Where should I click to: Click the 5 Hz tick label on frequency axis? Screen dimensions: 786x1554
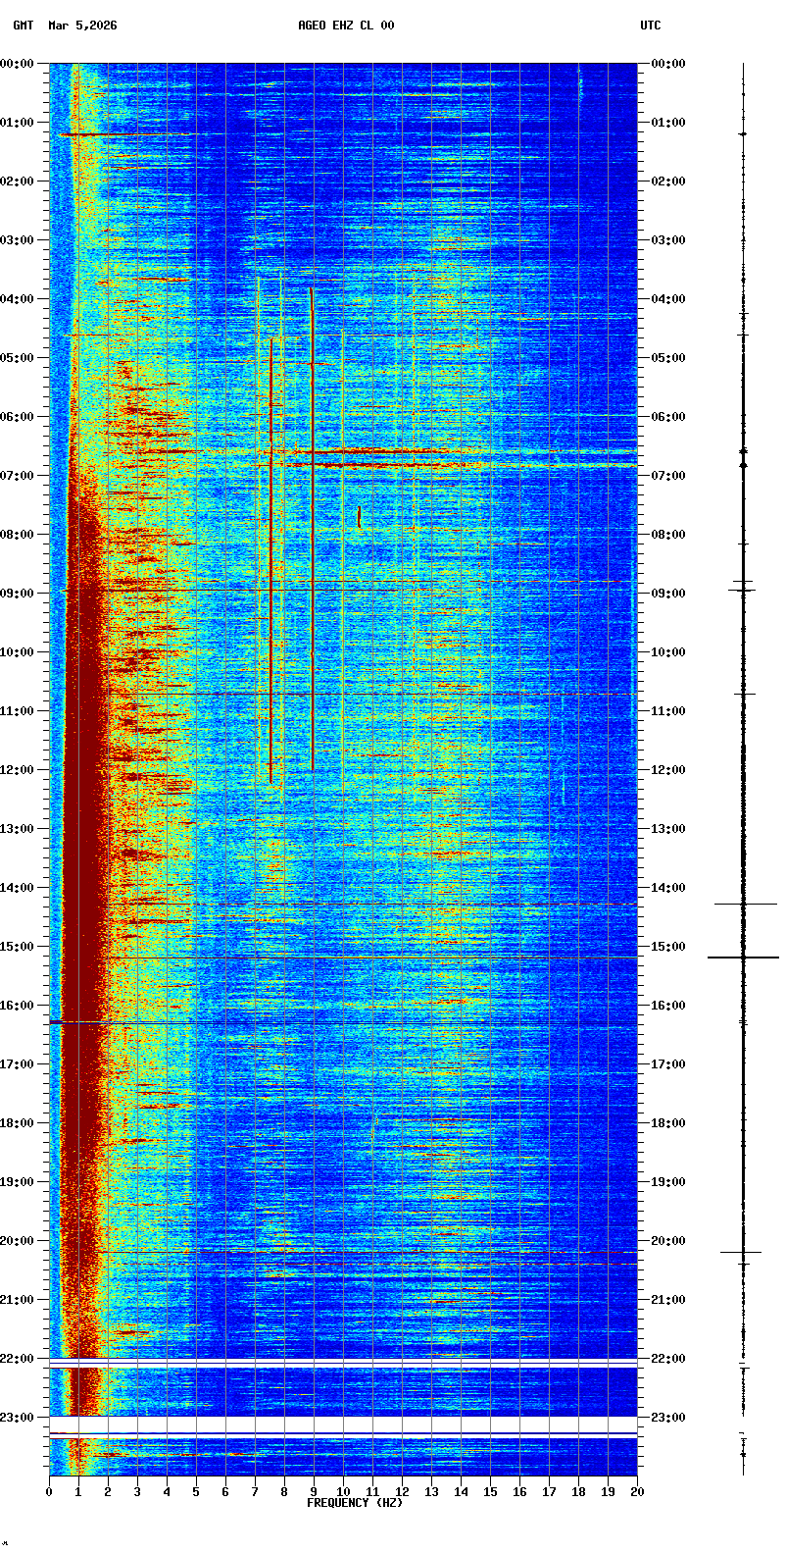[196, 1492]
